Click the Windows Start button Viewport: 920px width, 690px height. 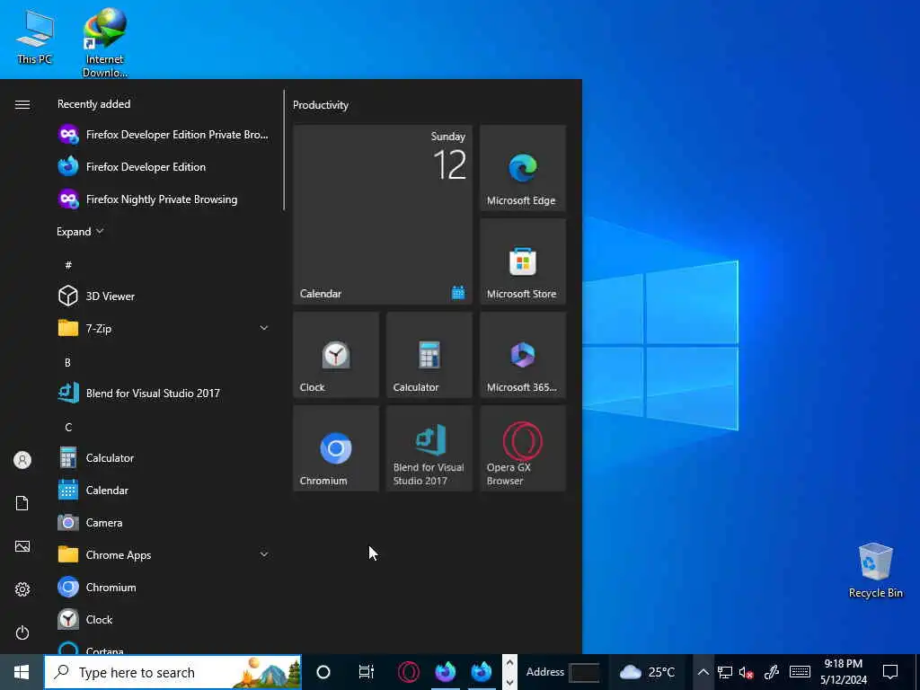22,672
